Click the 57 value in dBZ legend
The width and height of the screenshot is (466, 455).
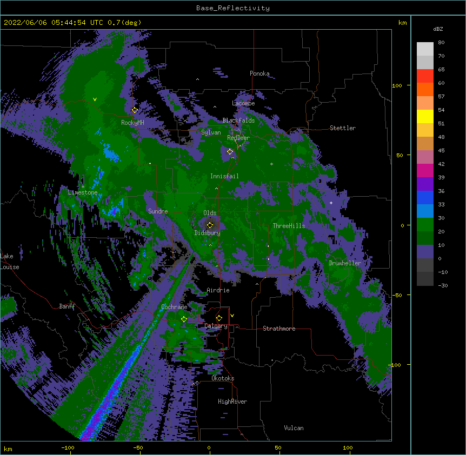(441, 97)
